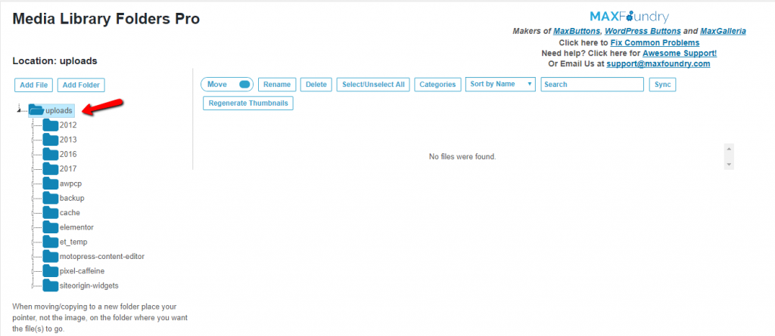Image resolution: width=775 pixels, height=336 pixels.
Task: Click Select/Unselect All button
Action: [x=373, y=85]
